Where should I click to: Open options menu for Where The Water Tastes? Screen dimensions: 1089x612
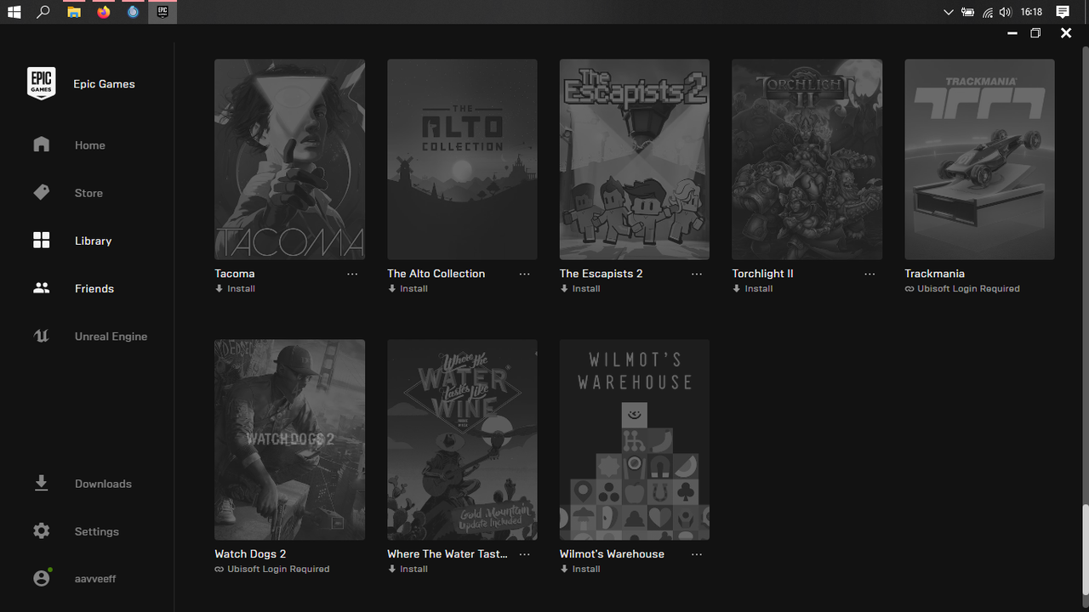pyautogui.click(x=524, y=554)
